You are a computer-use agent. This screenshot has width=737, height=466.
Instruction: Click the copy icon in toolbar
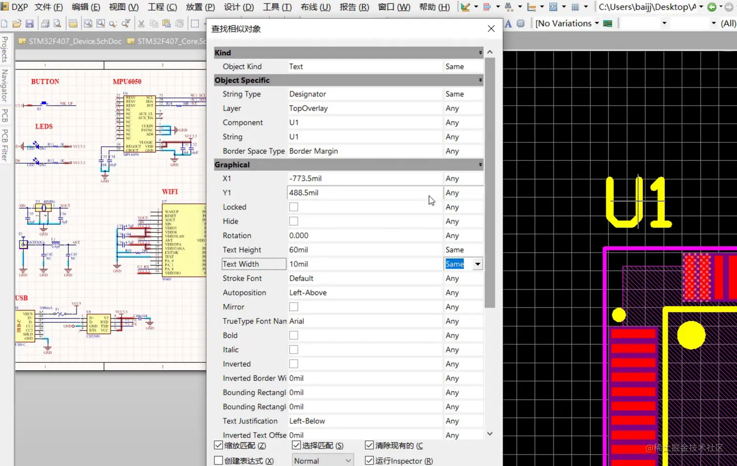154,23
